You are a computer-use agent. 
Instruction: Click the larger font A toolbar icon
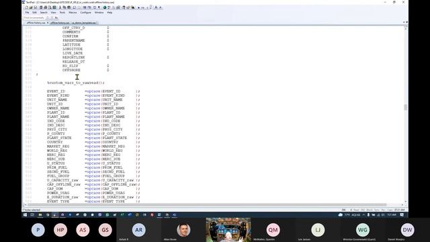tap(156, 7)
